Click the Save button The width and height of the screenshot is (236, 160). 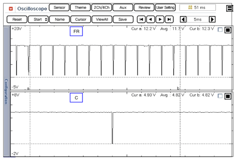click(122, 19)
